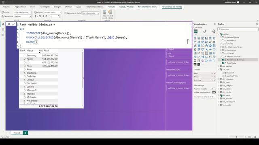259x145 pixels.
Task: Uncheck the Rank Medida Dinâmica measure
Action: [x=223, y=60]
